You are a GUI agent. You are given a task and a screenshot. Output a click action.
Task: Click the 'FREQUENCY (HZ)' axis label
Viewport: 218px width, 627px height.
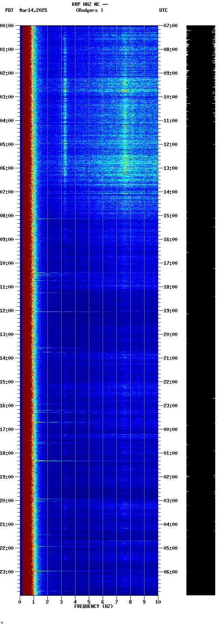click(x=94, y=606)
